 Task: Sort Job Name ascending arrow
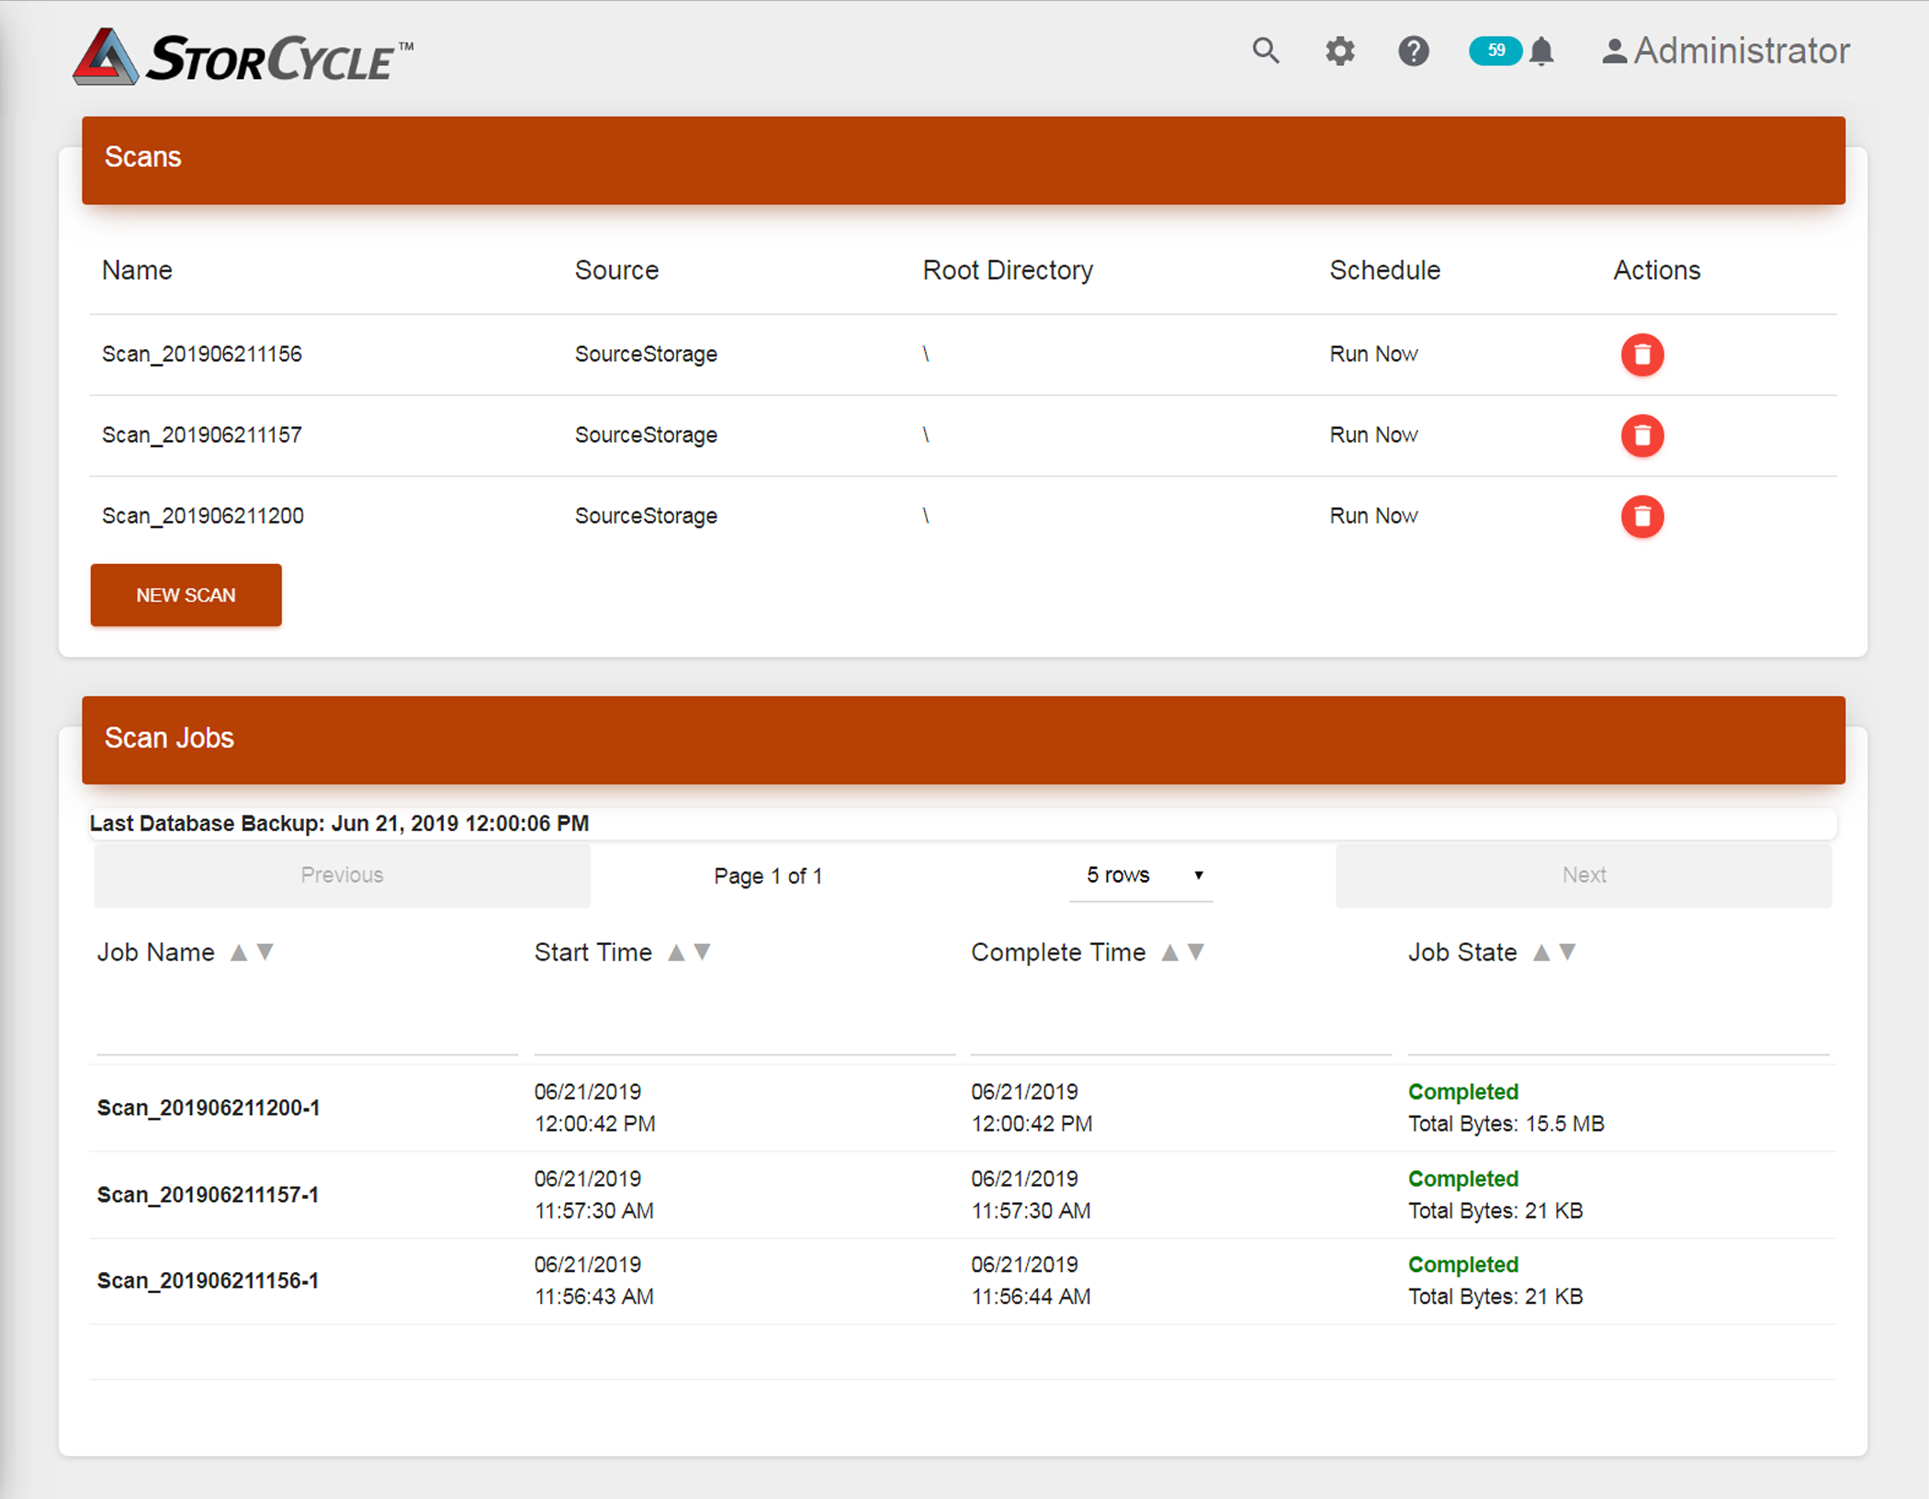click(239, 952)
